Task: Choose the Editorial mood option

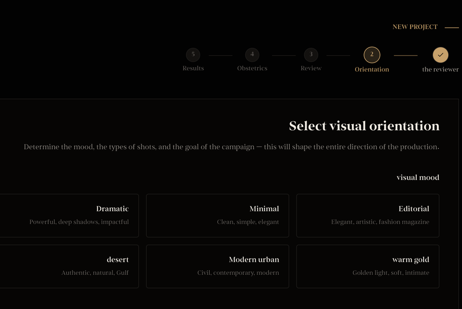Action: coord(368,215)
